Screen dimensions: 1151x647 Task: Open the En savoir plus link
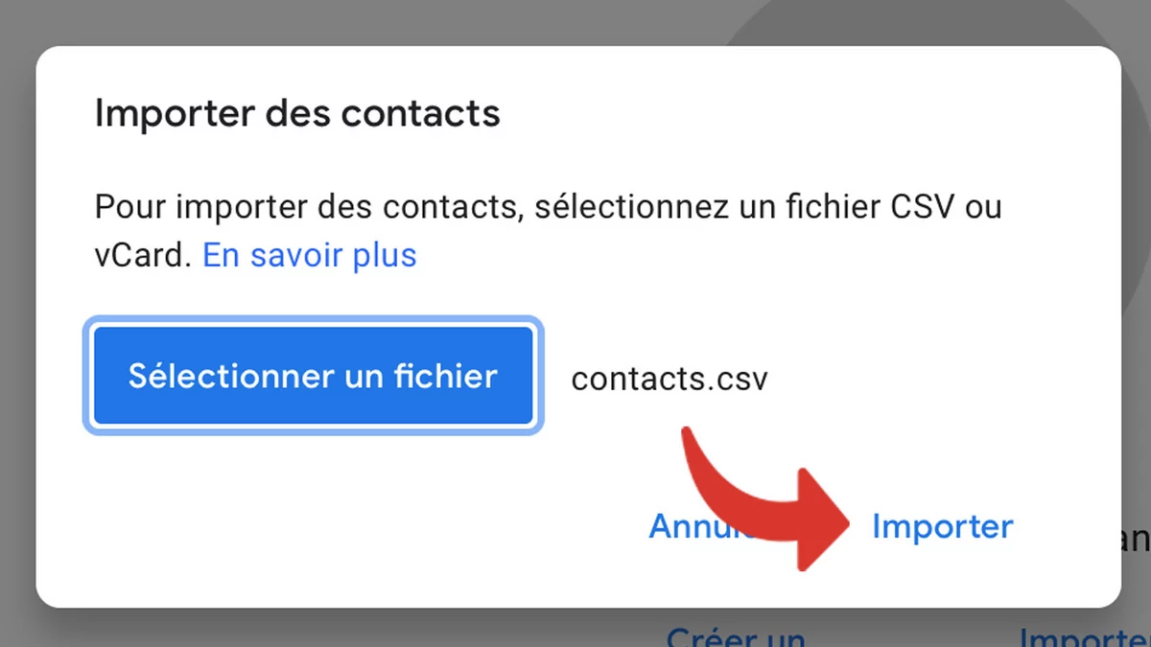coord(310,256)
